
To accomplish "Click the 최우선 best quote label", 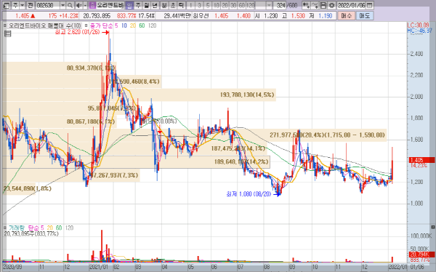I will 201,16.
